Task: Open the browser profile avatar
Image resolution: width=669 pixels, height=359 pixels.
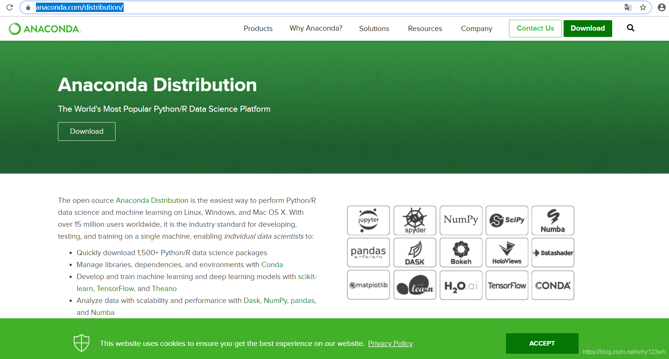Action: (x=662, y=7)
